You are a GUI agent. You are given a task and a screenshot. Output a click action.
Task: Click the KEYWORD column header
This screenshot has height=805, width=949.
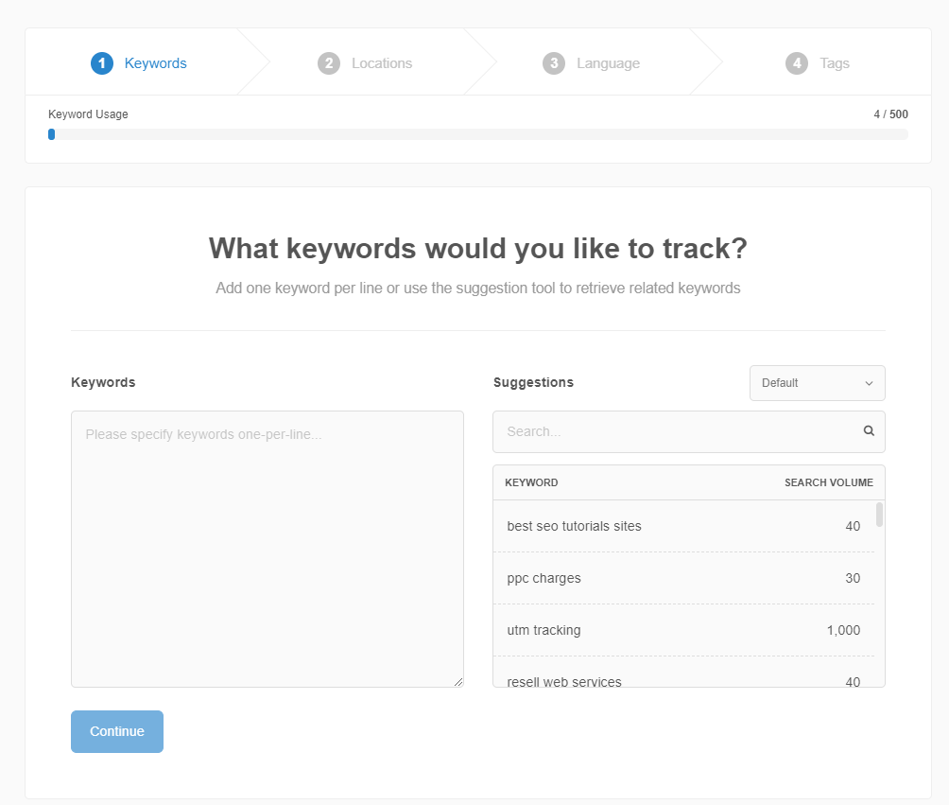click(531, 482)
